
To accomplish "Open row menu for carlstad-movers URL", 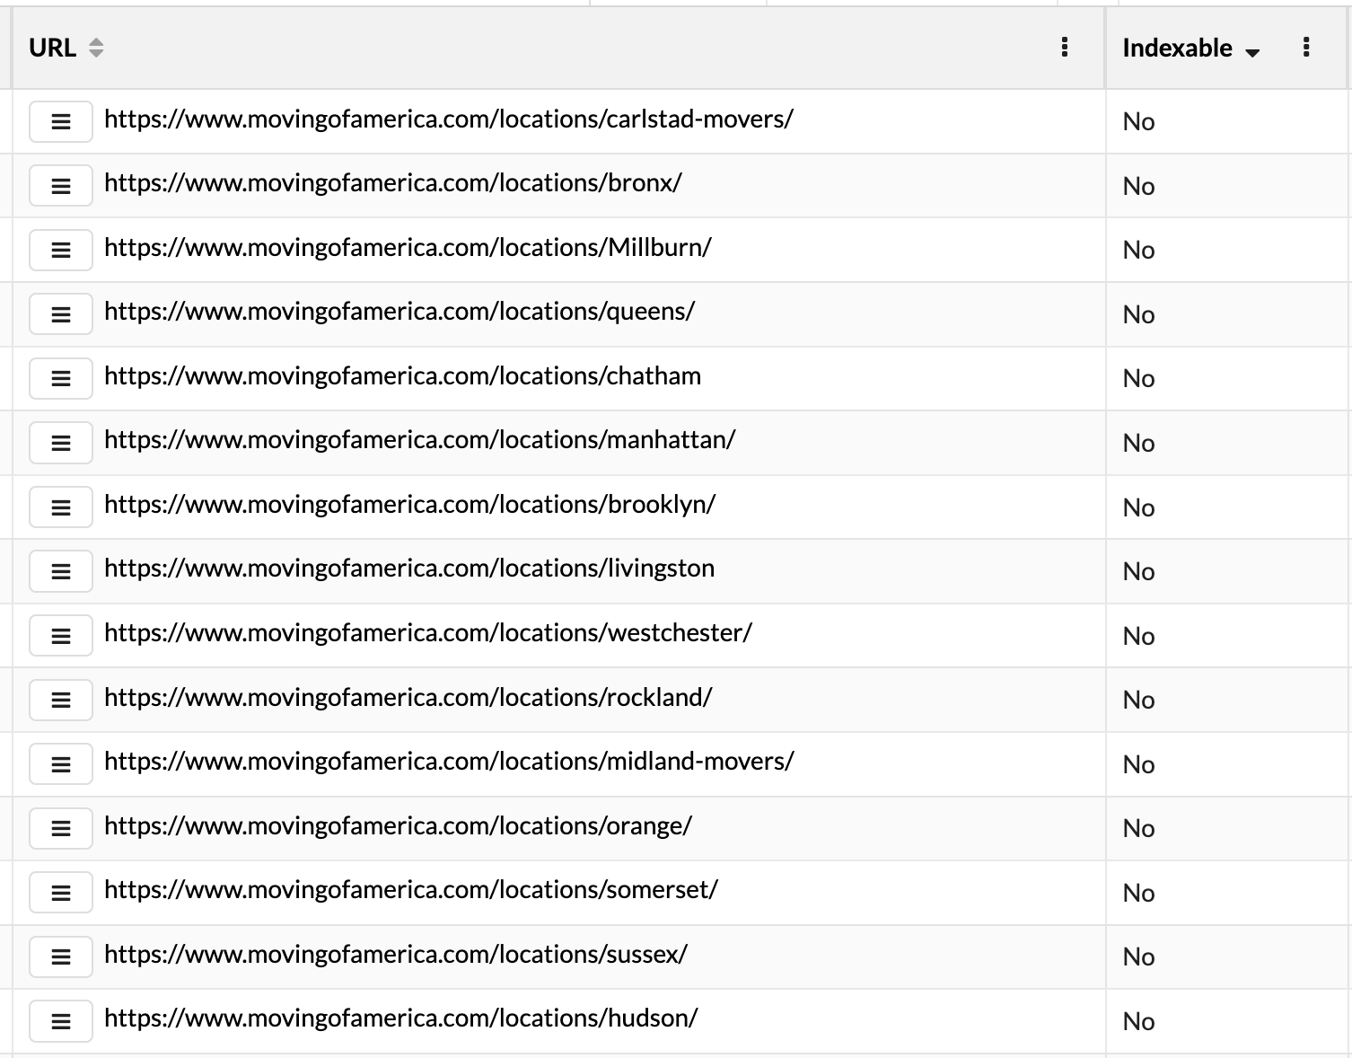I will 61,122.
